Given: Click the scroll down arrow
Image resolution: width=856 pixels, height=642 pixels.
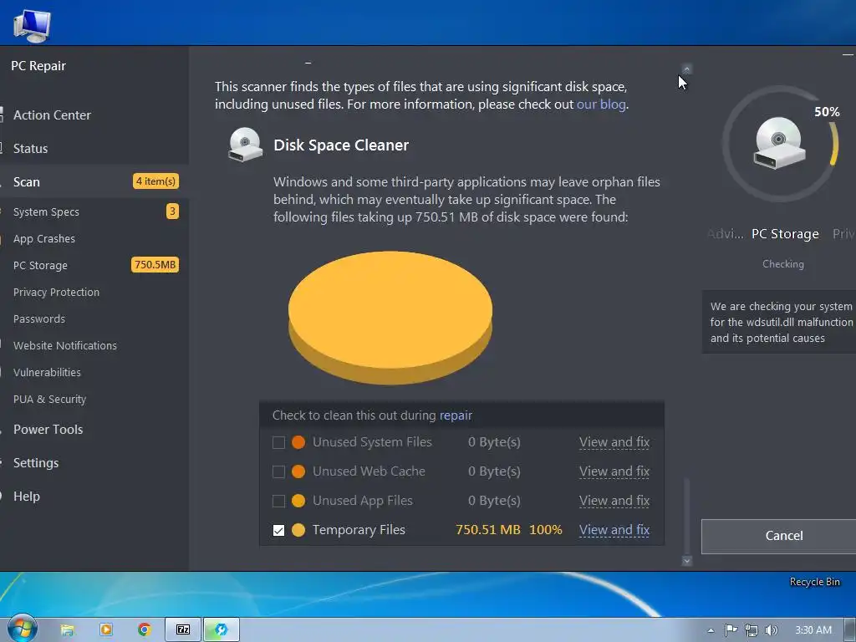Looking at the screenshot, I should pos(687,561).
